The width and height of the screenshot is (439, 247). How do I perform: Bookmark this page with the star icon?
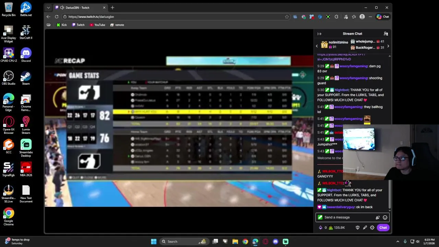coord(287,16)
